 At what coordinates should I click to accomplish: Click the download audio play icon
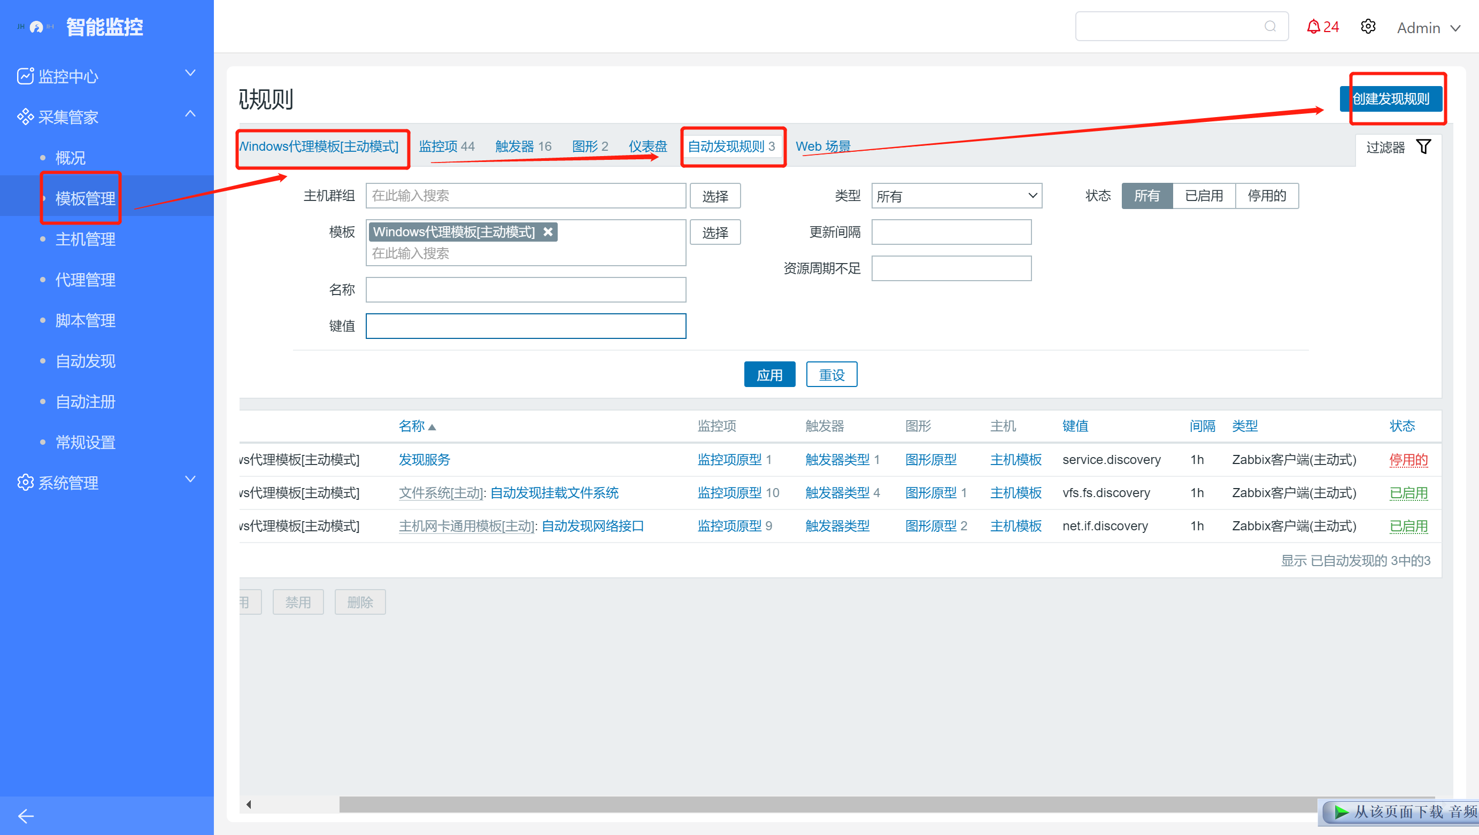click(x=1342, y=811)
